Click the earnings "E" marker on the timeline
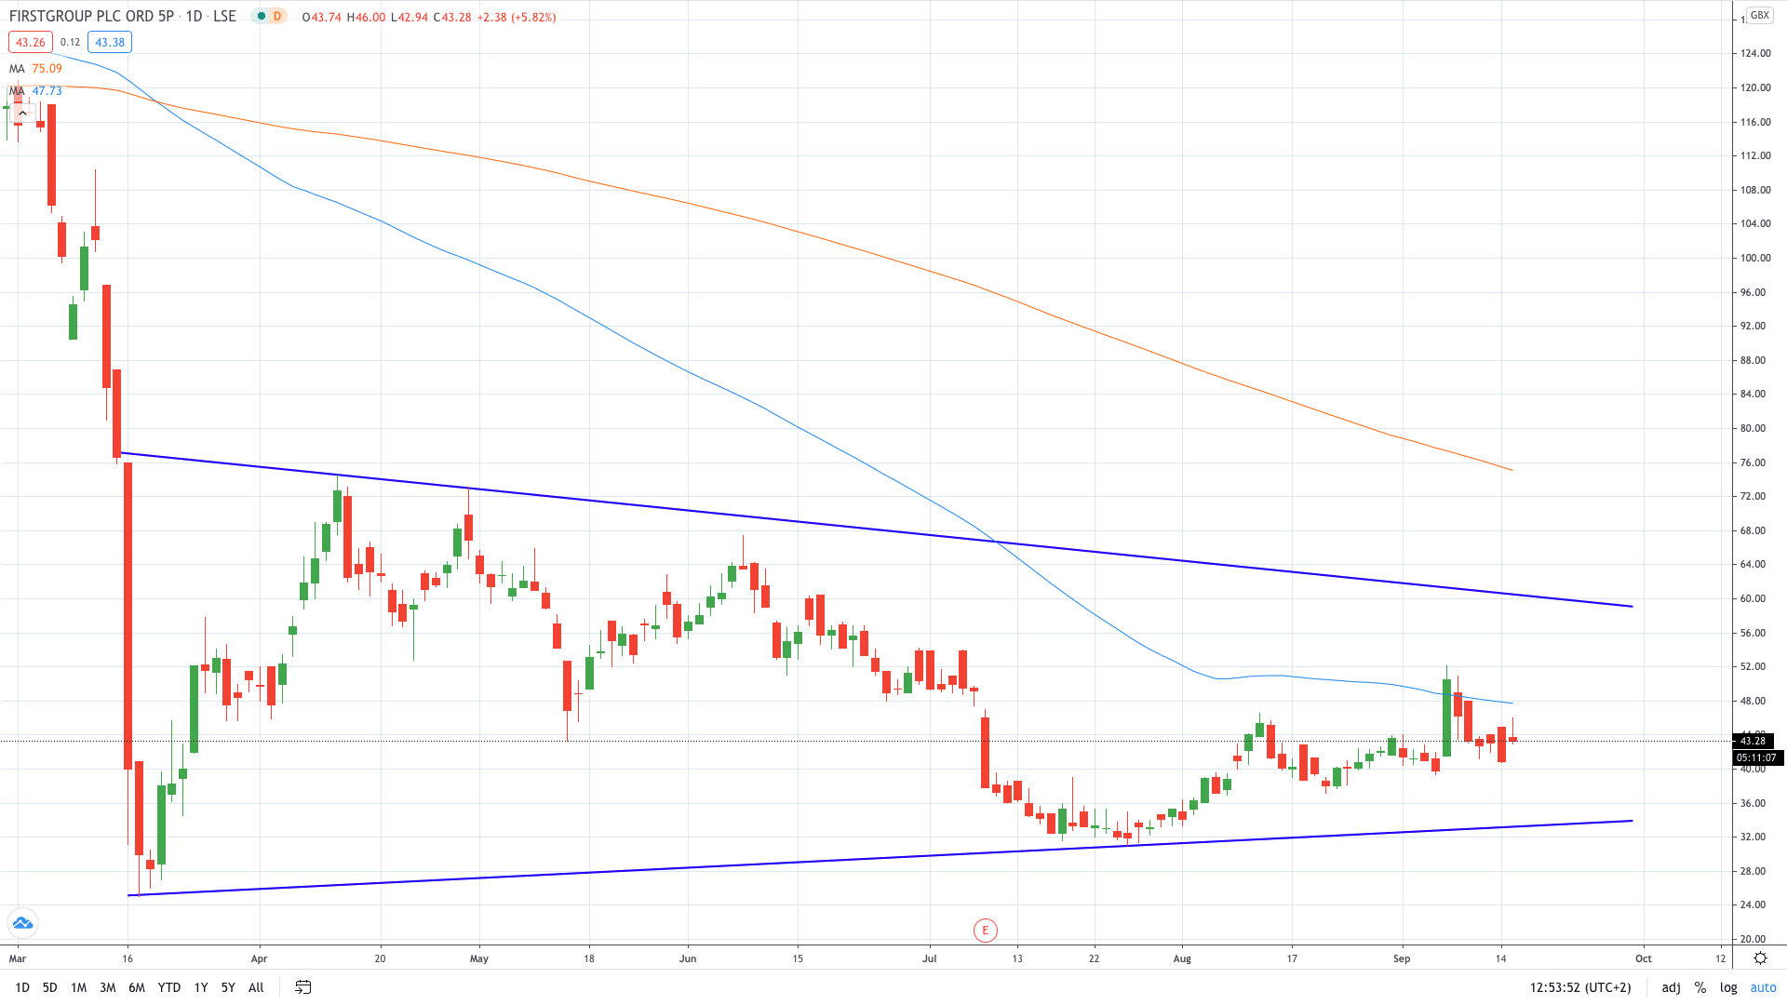Viewport: 1787px width, 1005px height. point(986,931)
